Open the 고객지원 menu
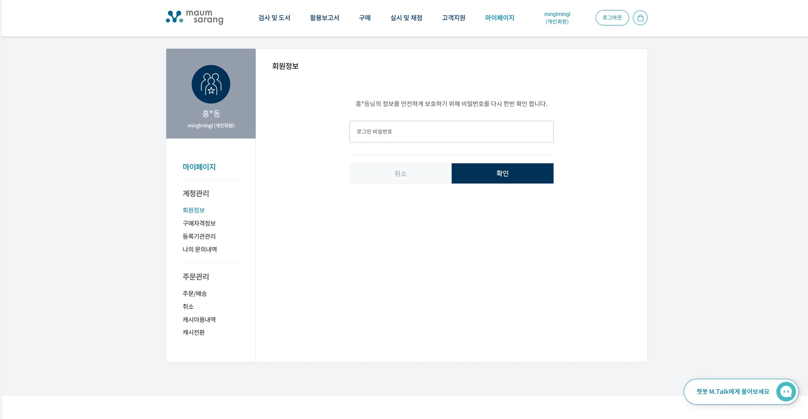The image size is (808, 419). point(454,18)
